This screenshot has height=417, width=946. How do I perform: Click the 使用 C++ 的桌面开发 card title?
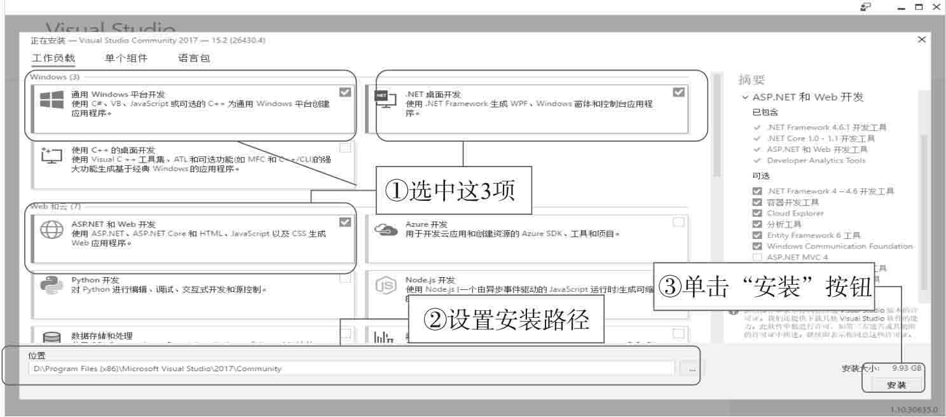[113, 150]
